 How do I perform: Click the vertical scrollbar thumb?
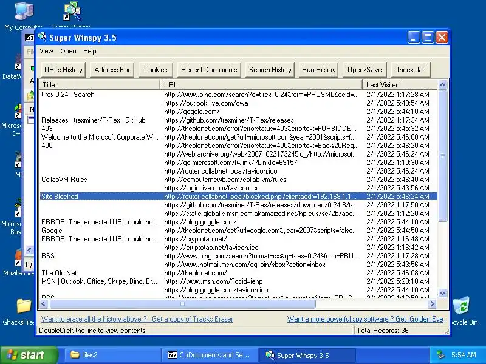(x=443, y=156)
